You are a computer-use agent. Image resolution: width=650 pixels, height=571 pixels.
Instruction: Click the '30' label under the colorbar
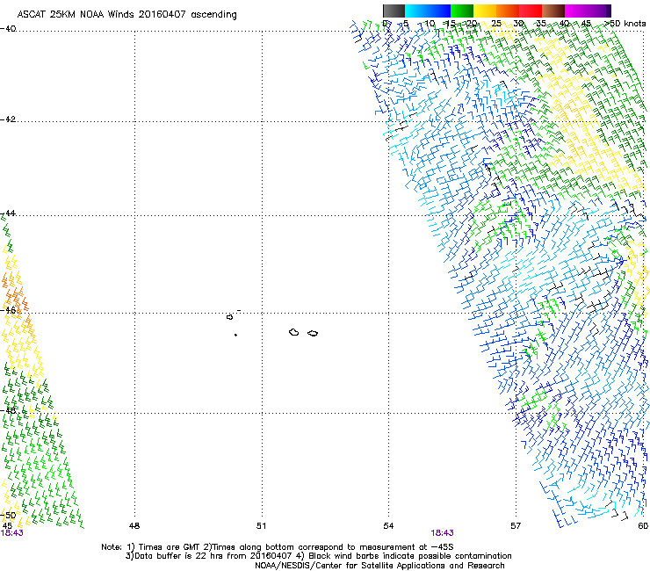pyautogui.click(x=518, y=24)
